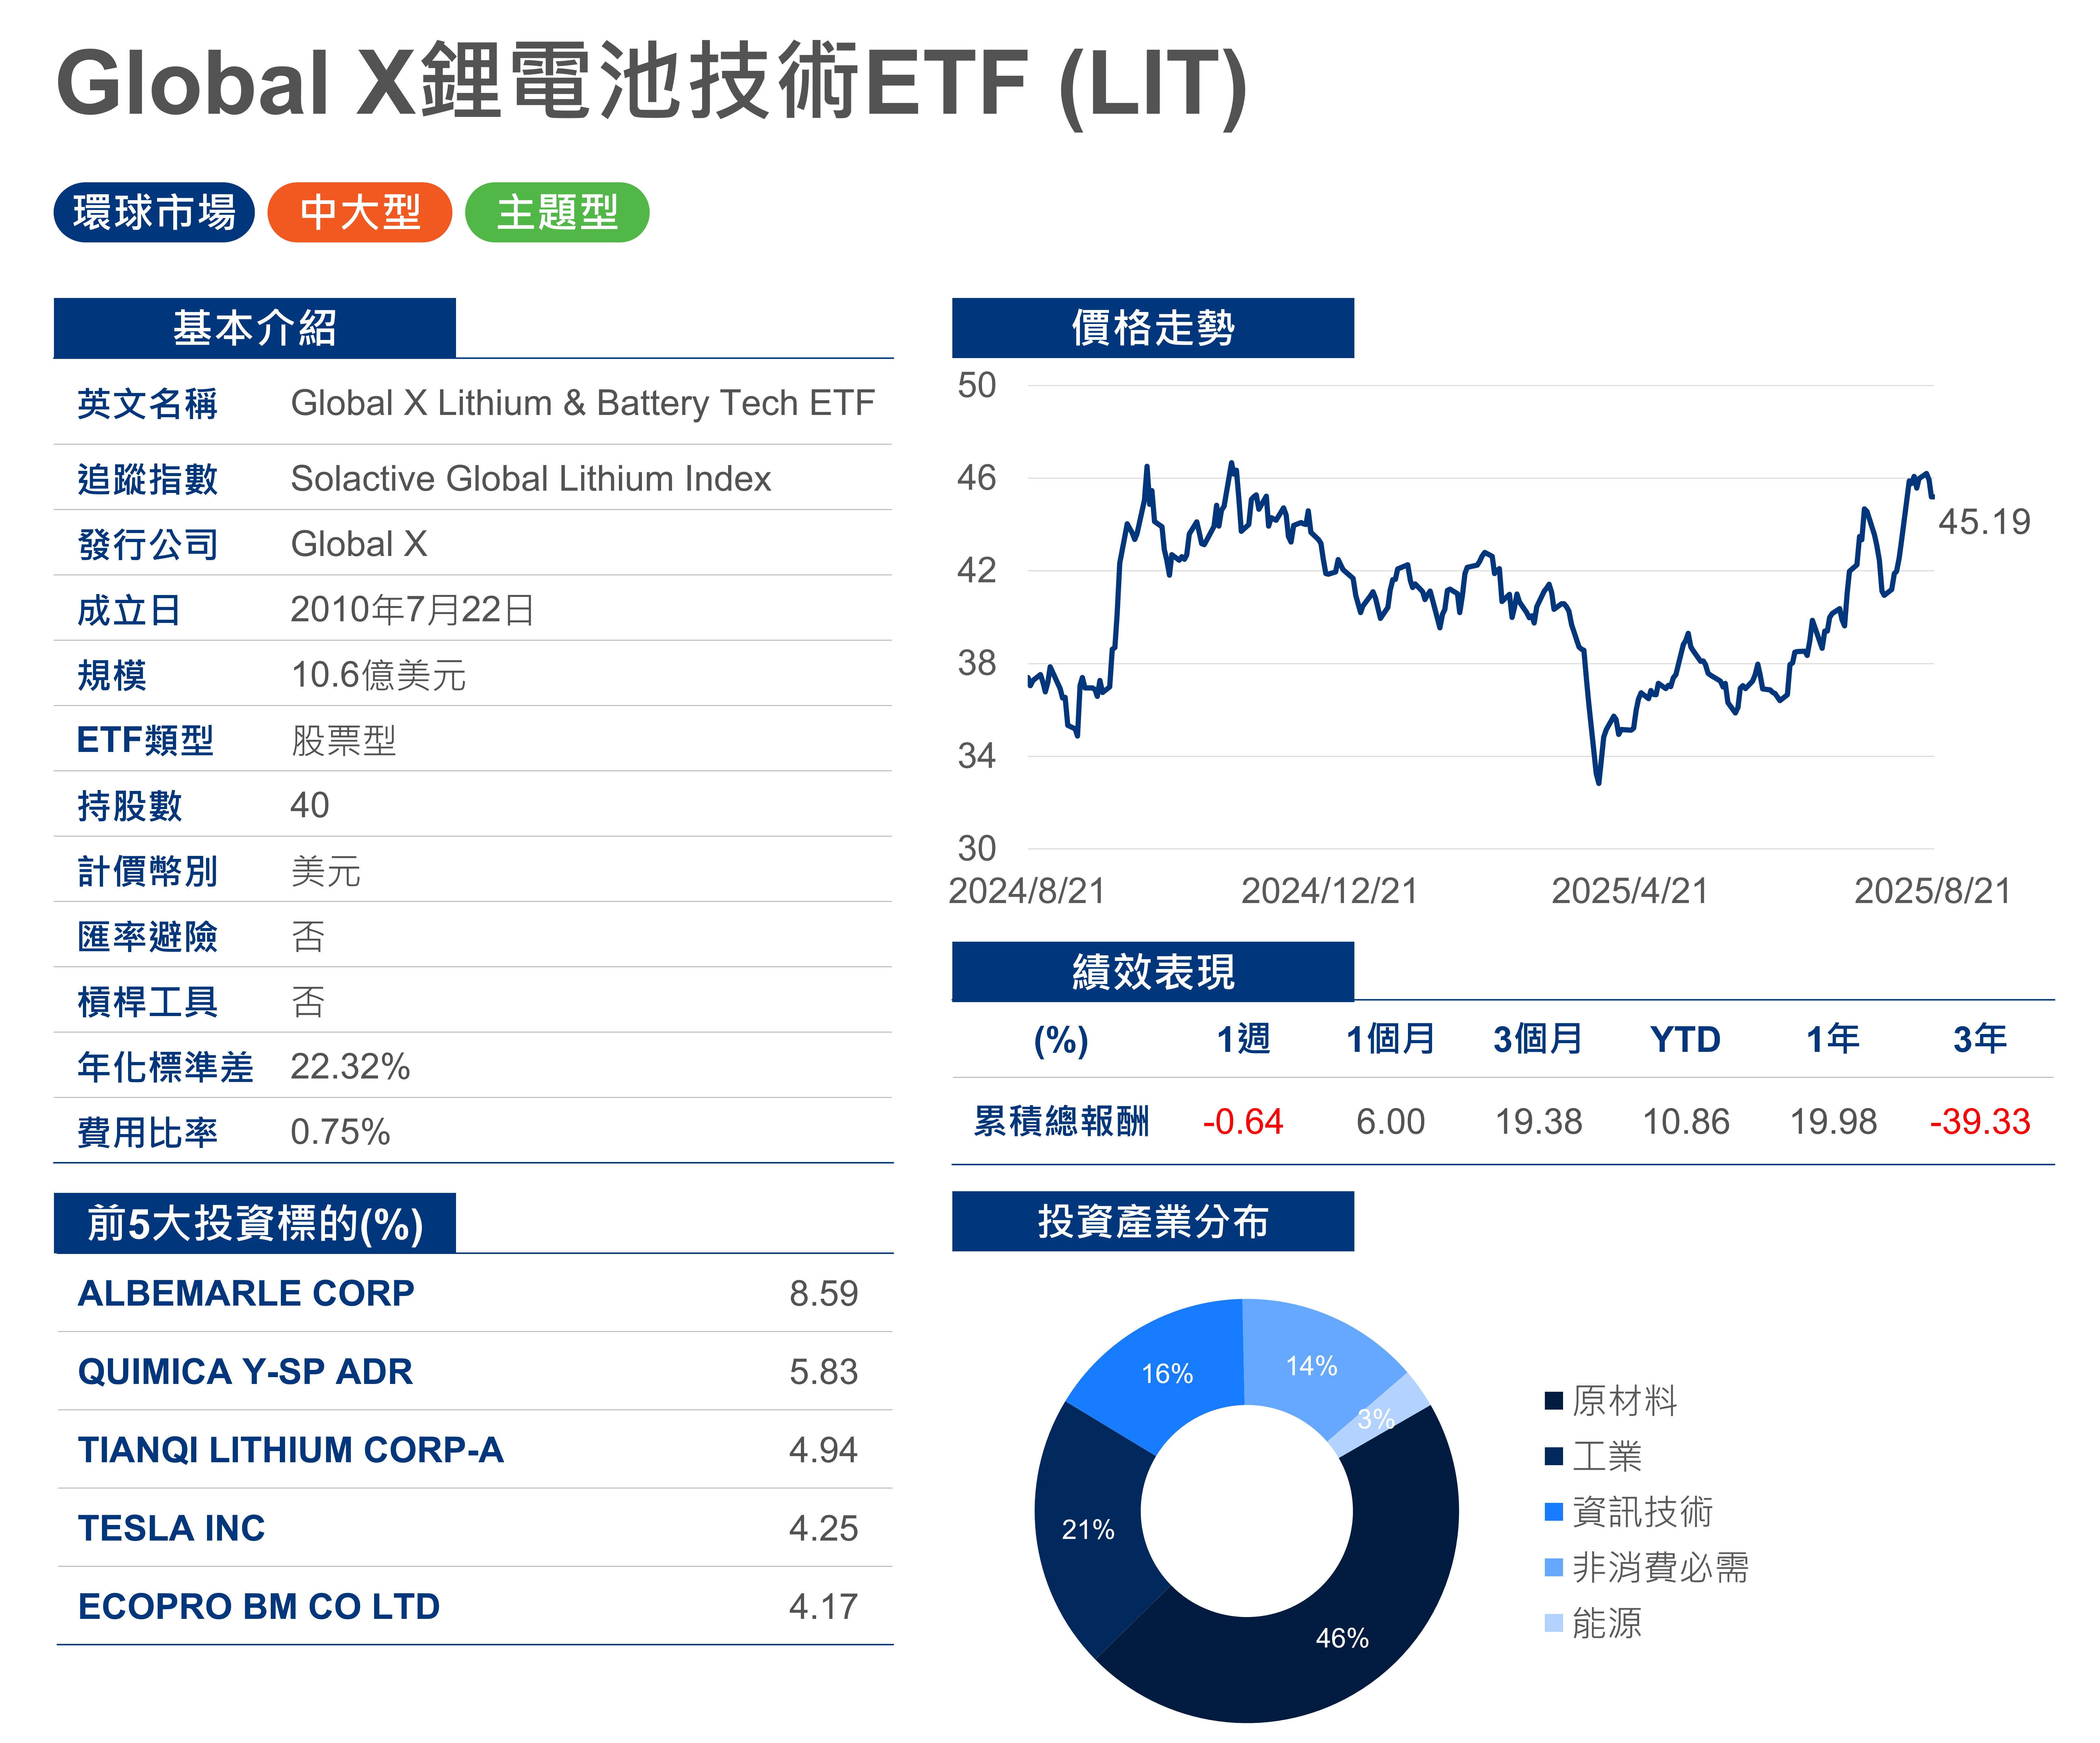Click the 10.86 YTD return
This screenshot has width=2100, height=1743.
(1686, 1122)
